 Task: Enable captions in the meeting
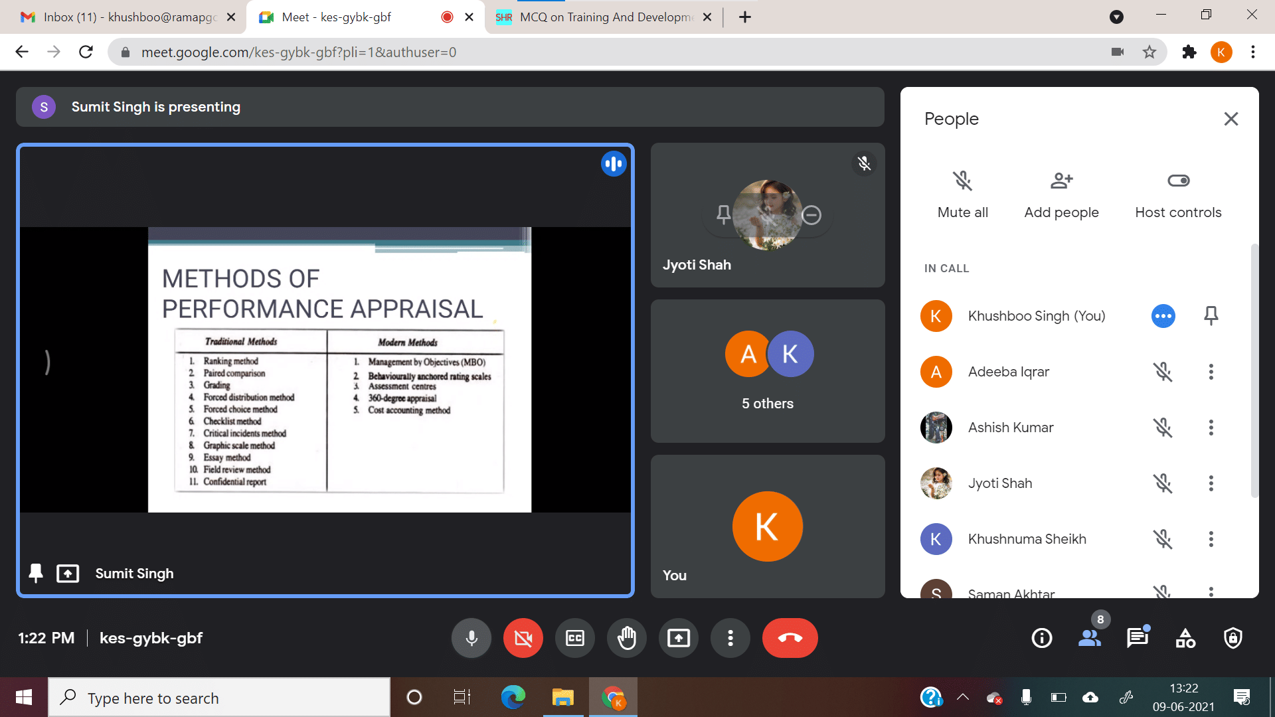click(574, 638)
